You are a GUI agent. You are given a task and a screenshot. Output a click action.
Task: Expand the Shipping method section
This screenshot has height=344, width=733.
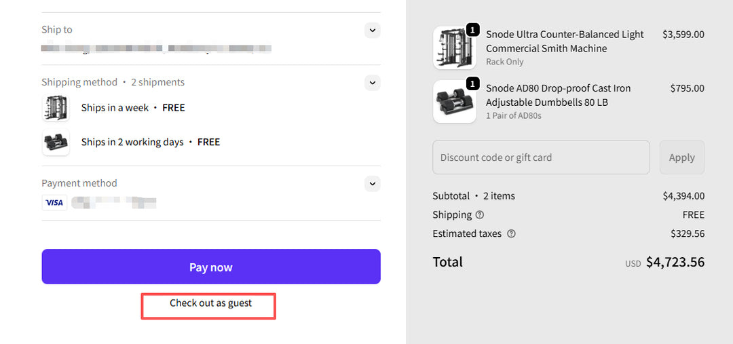pos(372,83)
